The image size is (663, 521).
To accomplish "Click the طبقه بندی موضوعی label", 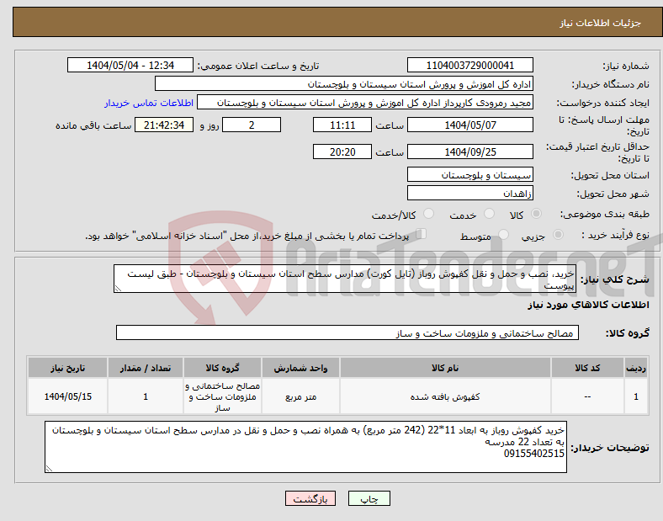I will 605,214.
